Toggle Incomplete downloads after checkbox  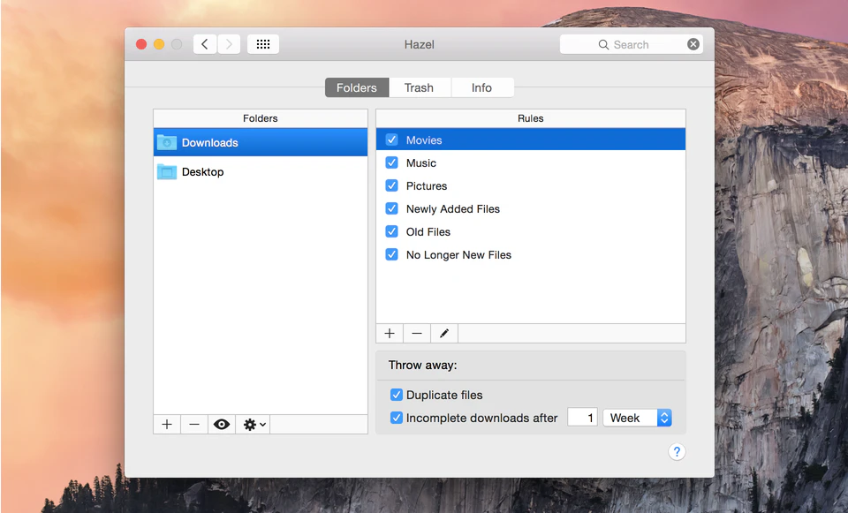pyautogui.click(x=397, y=418)
